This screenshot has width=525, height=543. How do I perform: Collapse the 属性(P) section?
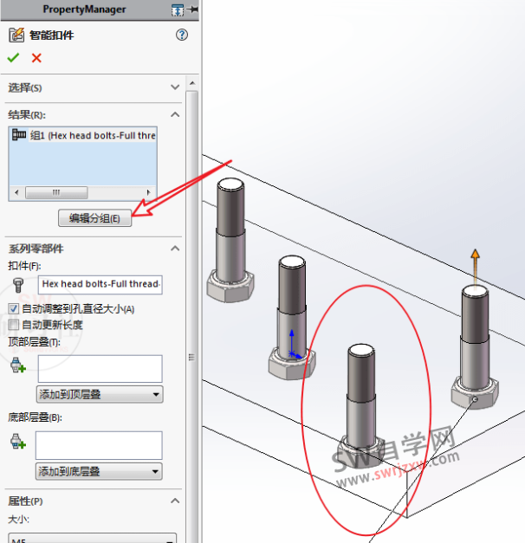(x=175, y=501)
